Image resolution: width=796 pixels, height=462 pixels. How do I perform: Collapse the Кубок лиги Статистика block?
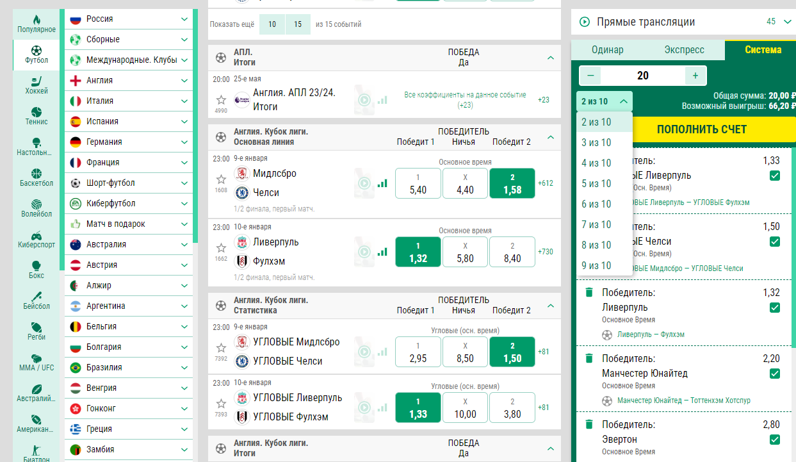[551, 306]
